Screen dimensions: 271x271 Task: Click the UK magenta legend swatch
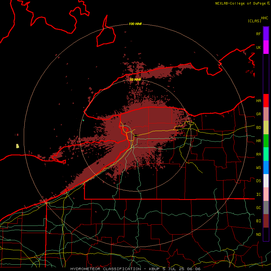[266, 47]
